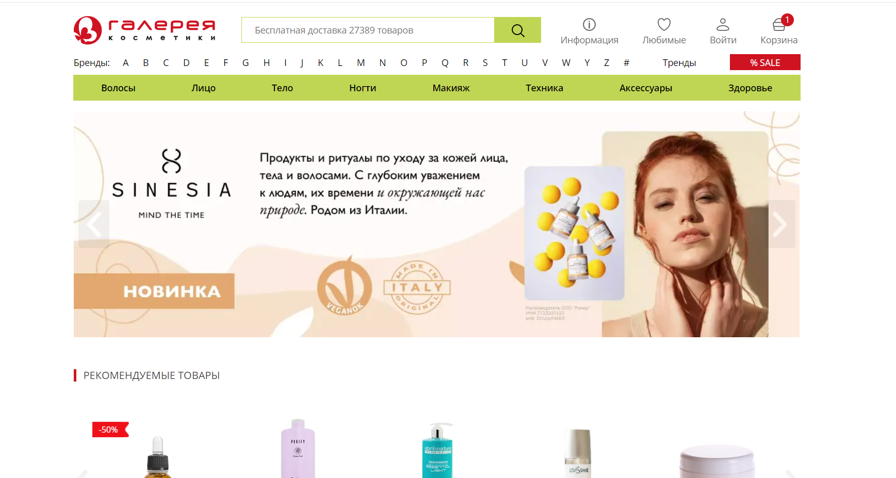Filter brands by letter W
The height and width of the screenshot is (478, 896).
pyautogui.click(x=566, y=62)
